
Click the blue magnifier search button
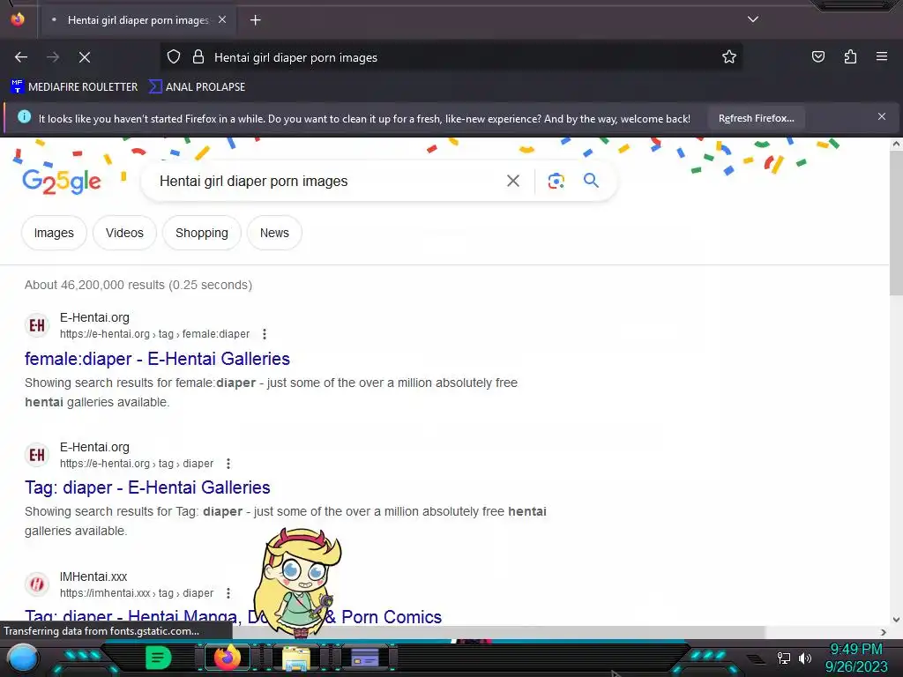tap(591, 181)
